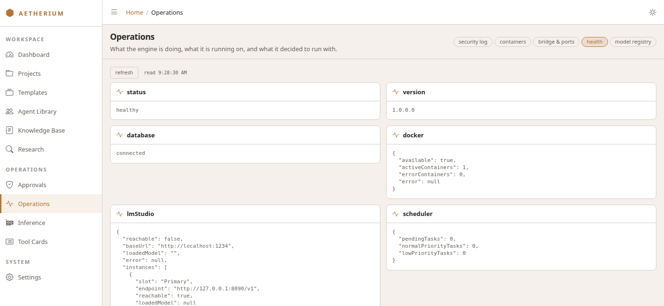664x306 pixels.
Task: Click the 'Operations' page heading
Action: pos(132,36)
